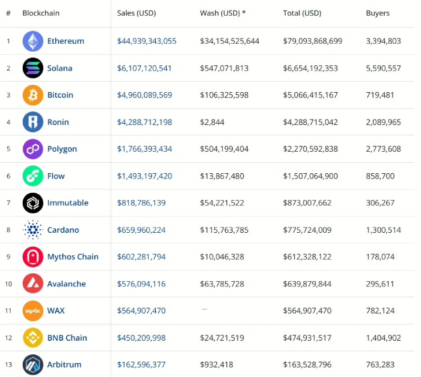
Task: Open the WAX blockchain link
Action: [x=56, y=311]
